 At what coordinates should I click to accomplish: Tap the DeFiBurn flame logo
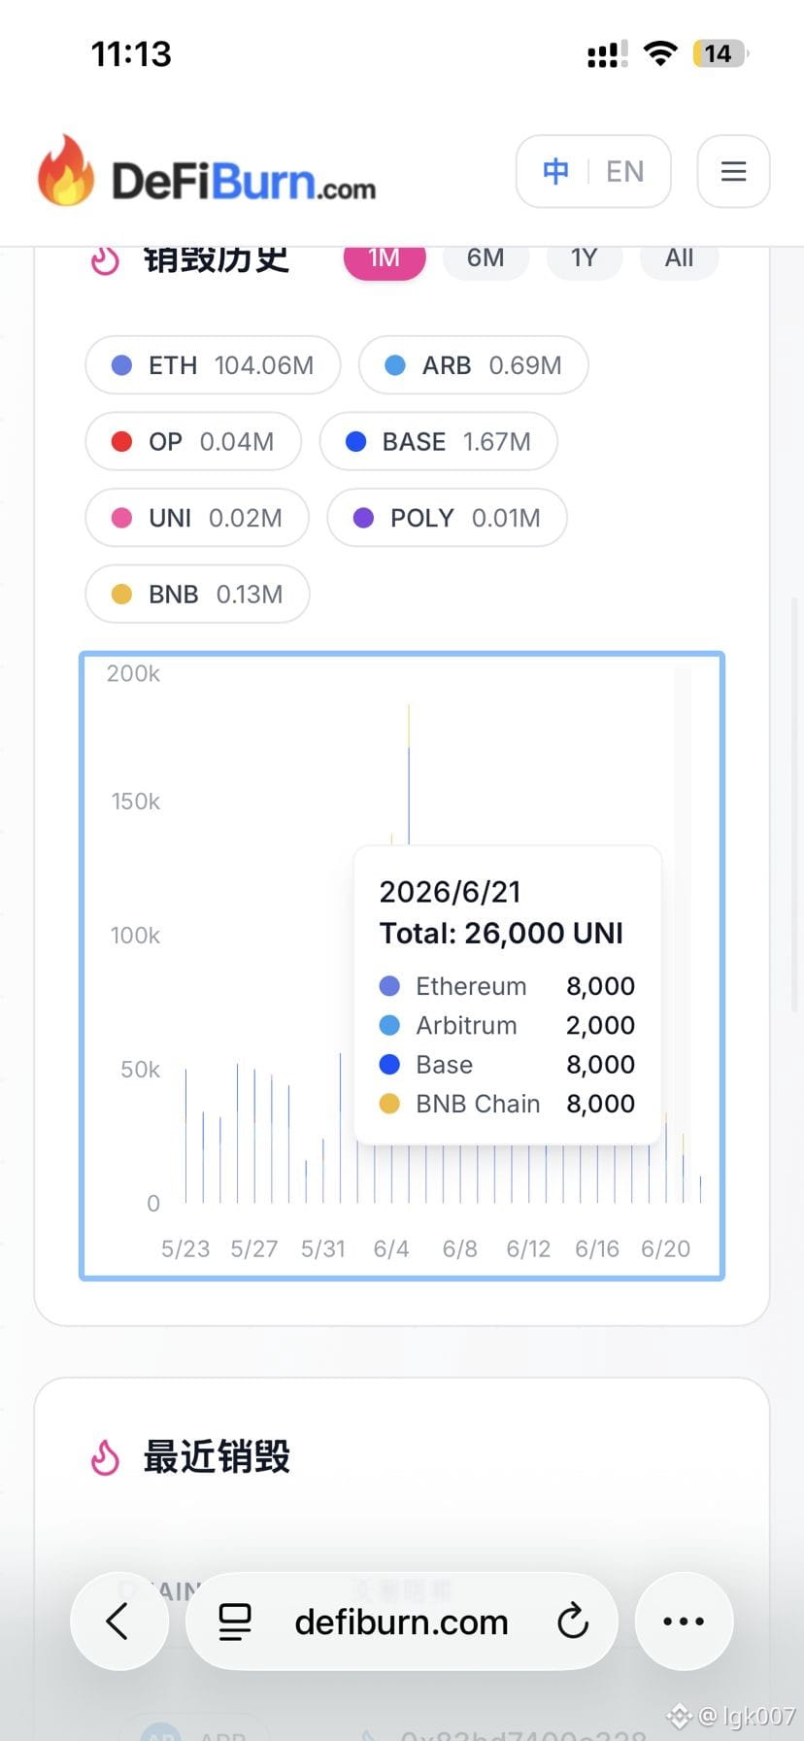[66, 171]
